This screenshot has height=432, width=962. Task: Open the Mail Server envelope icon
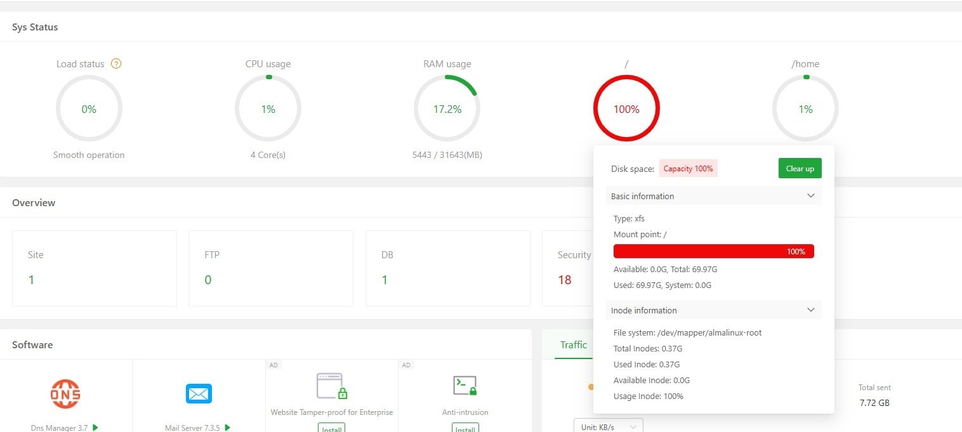[199, 393]
